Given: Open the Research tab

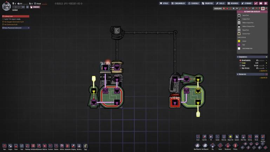Looking at the screenshot, I should (233, 3).
